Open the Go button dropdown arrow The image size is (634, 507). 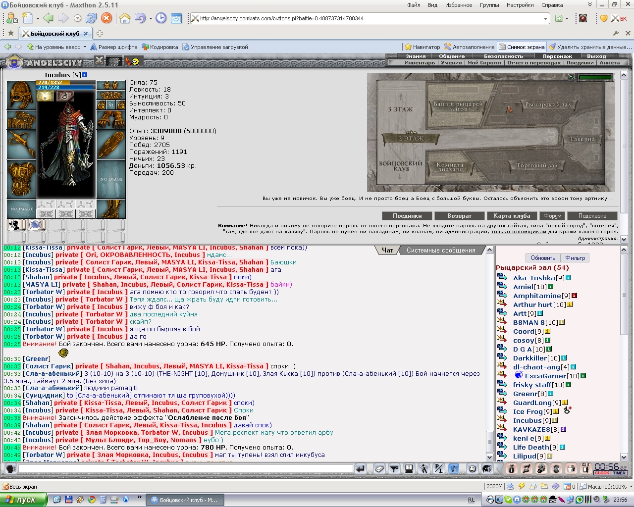[568, 18]
